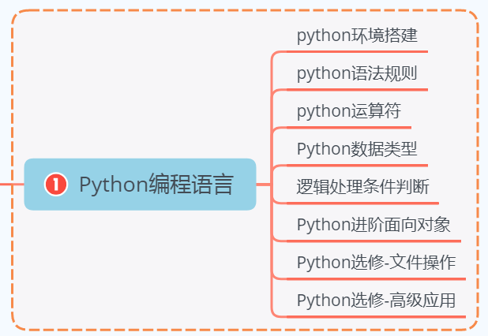Click the underline branch beneath python环境搭建
488x336 pixels.
[357, 51]
